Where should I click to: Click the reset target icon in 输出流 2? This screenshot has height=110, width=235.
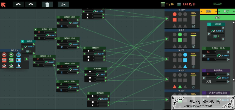coord(193,67)
